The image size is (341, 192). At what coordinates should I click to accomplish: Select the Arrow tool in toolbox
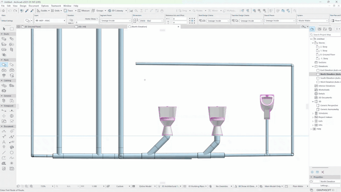coord(4,29)
